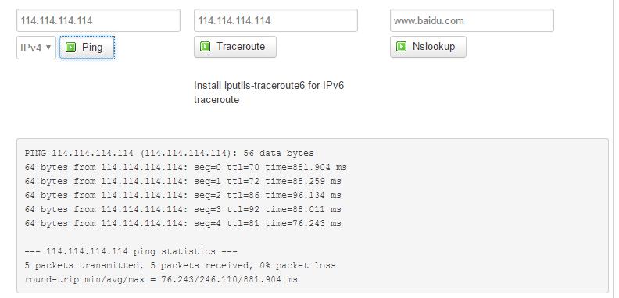Click the green play icon beside Nslookup
The width and height of the screenshot is (619, 298).
401,47
